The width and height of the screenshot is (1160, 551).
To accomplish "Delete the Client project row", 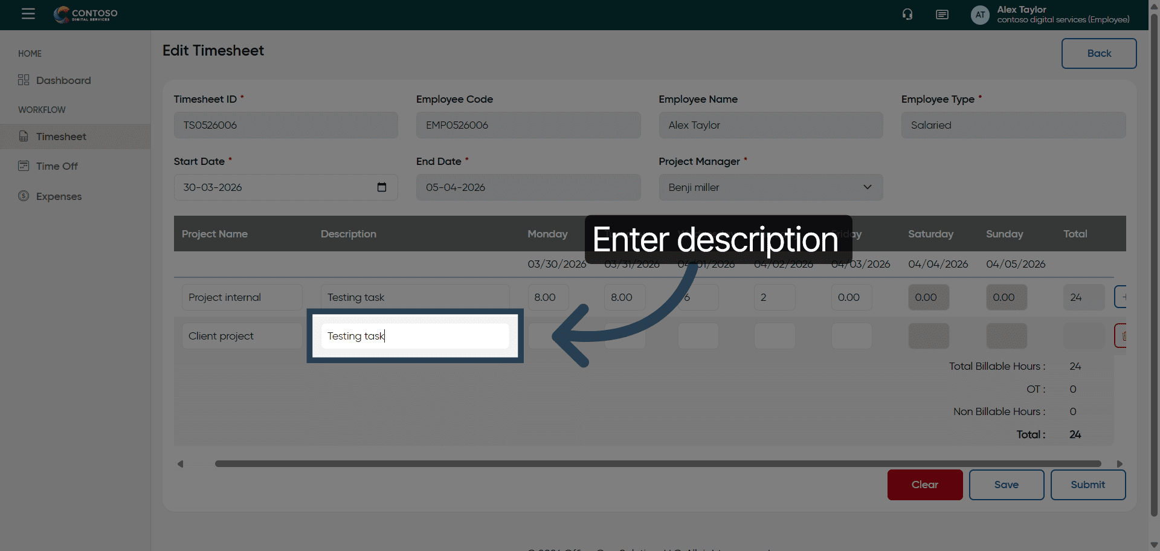I will tap(1121, 336).
